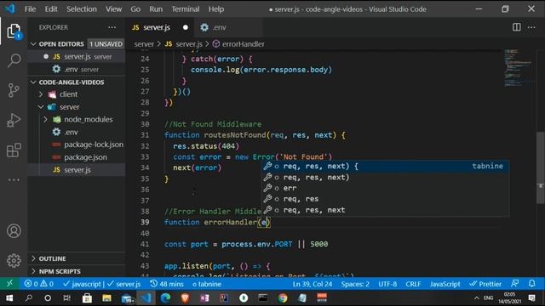
Task: Open the 48 mins time tracker status item
Action: coord(167,284)
